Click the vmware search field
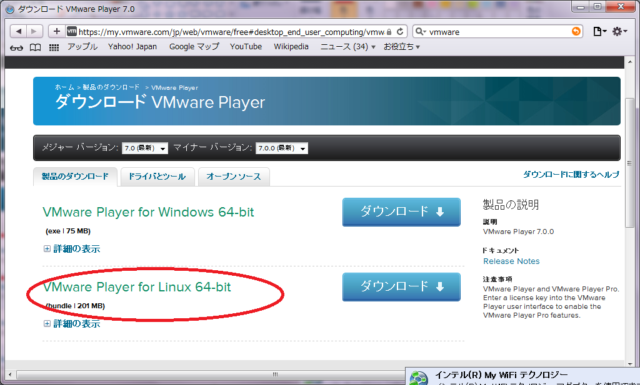This screenshot has width=640, height=385. click(x=499, y=32)
